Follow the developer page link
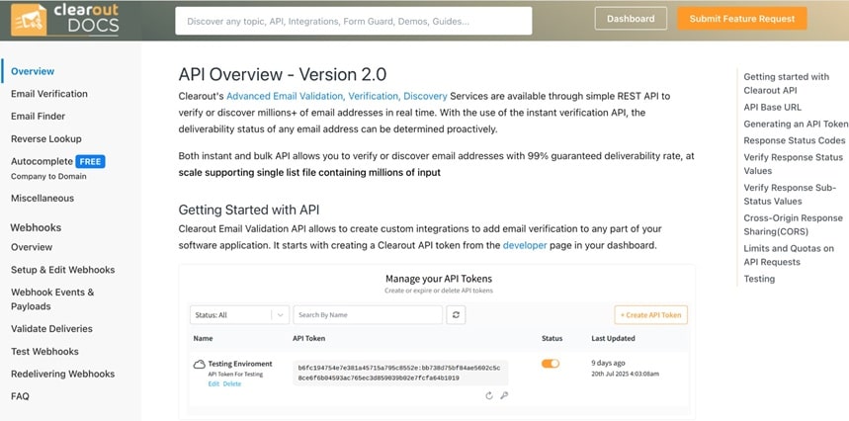 pyautogui.click(x=525, y=245)
